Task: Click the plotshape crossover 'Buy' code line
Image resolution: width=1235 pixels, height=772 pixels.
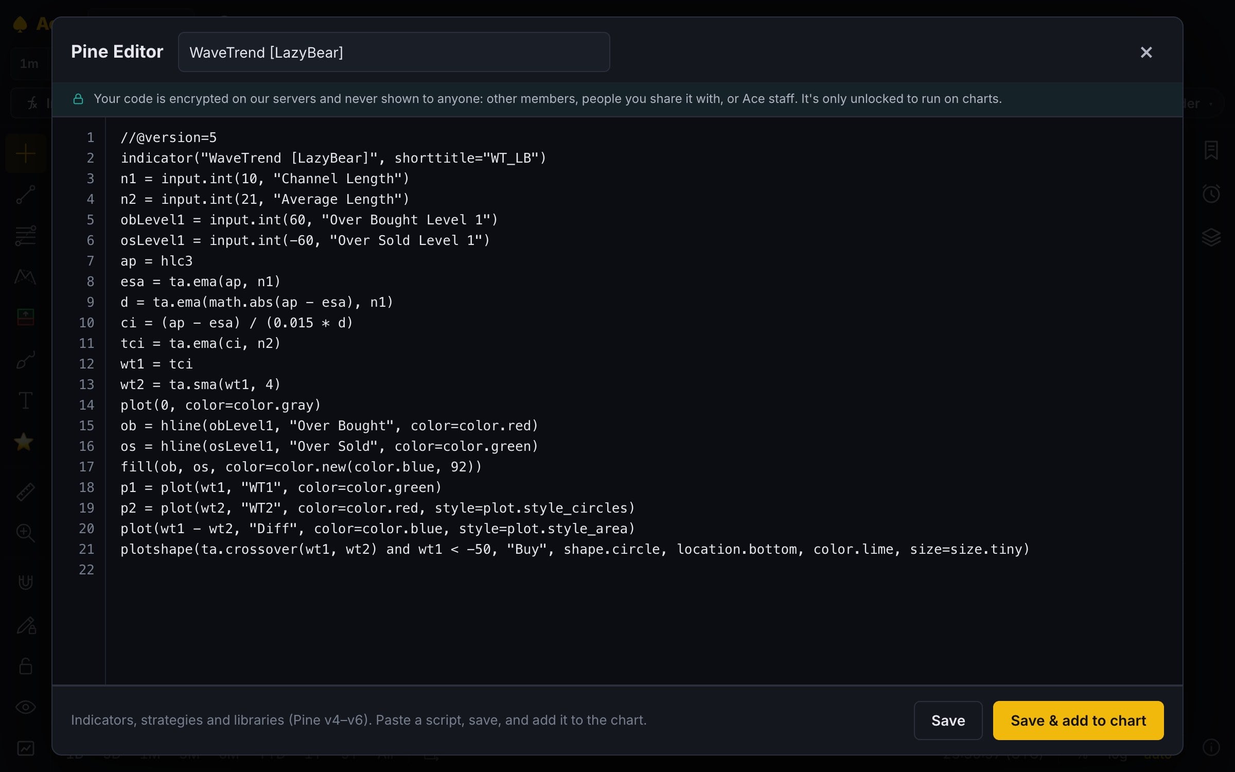Action: click(575, 549)
